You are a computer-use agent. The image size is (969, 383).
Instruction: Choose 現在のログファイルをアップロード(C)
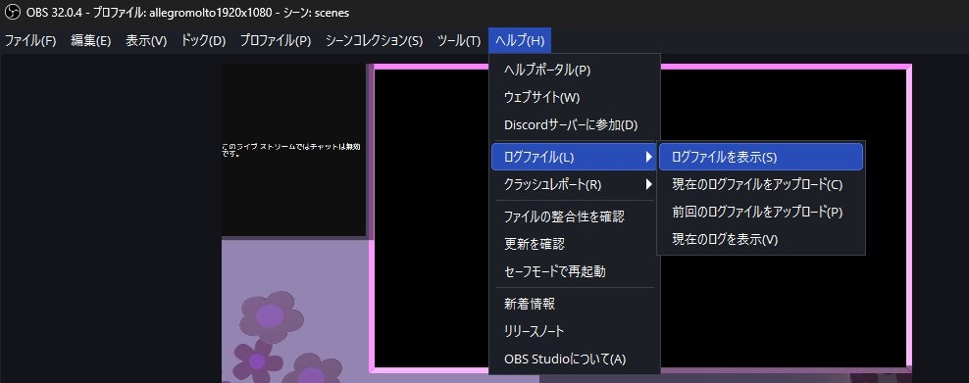point(761,184)
